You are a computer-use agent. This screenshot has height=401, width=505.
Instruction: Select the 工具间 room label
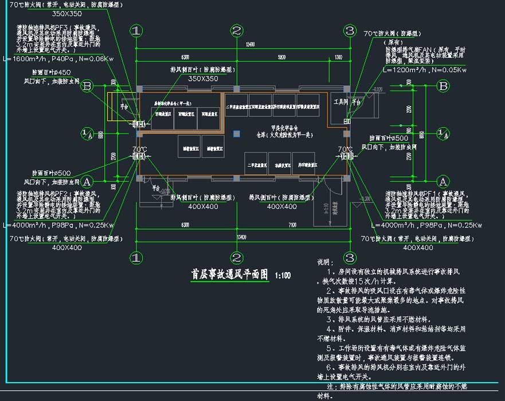click(x=340, y=102)
